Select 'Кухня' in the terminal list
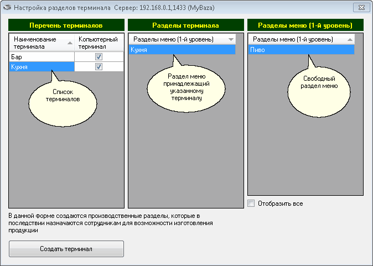The height and width of the screenshot is (266, 373). click(x=42, y=67)
